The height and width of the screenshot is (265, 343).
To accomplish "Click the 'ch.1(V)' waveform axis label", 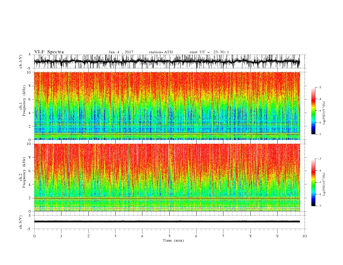I will [x=21, y=61].
